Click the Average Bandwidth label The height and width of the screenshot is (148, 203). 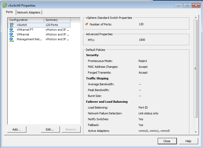tap(101, 84)
